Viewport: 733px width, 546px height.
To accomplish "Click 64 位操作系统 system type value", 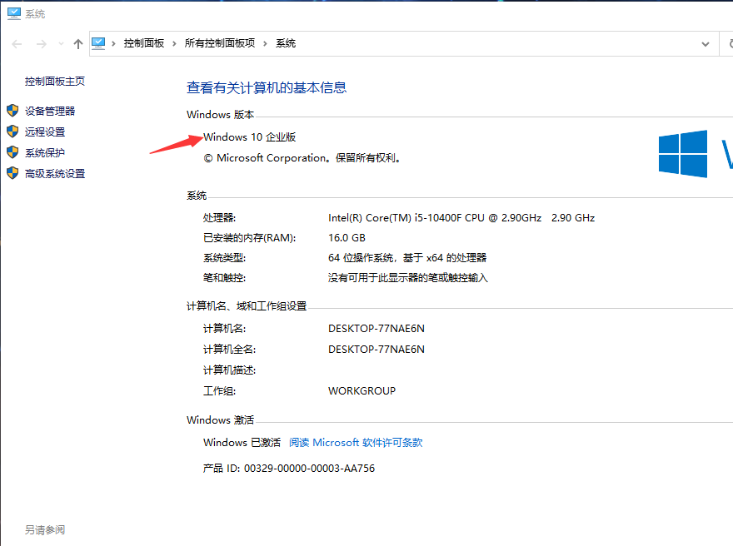I will 407,258.
